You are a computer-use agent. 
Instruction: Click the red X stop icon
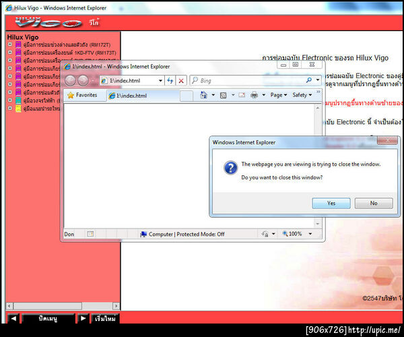(181, 81)
